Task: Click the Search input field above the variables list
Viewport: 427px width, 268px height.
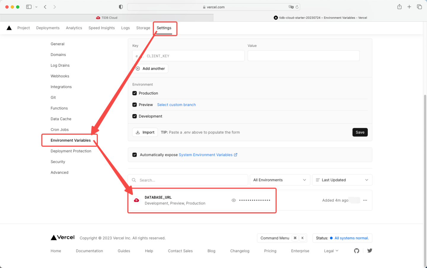Action: [x=188, y=180]
